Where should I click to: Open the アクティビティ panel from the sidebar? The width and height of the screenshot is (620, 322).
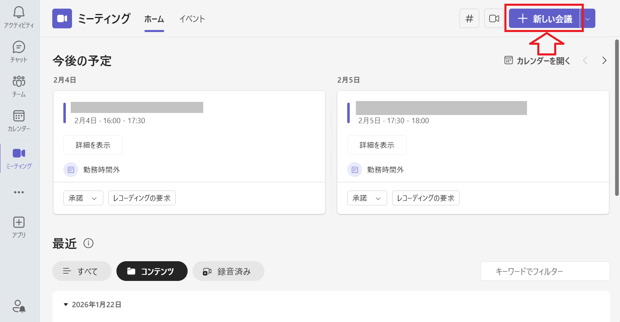point(19,17)
